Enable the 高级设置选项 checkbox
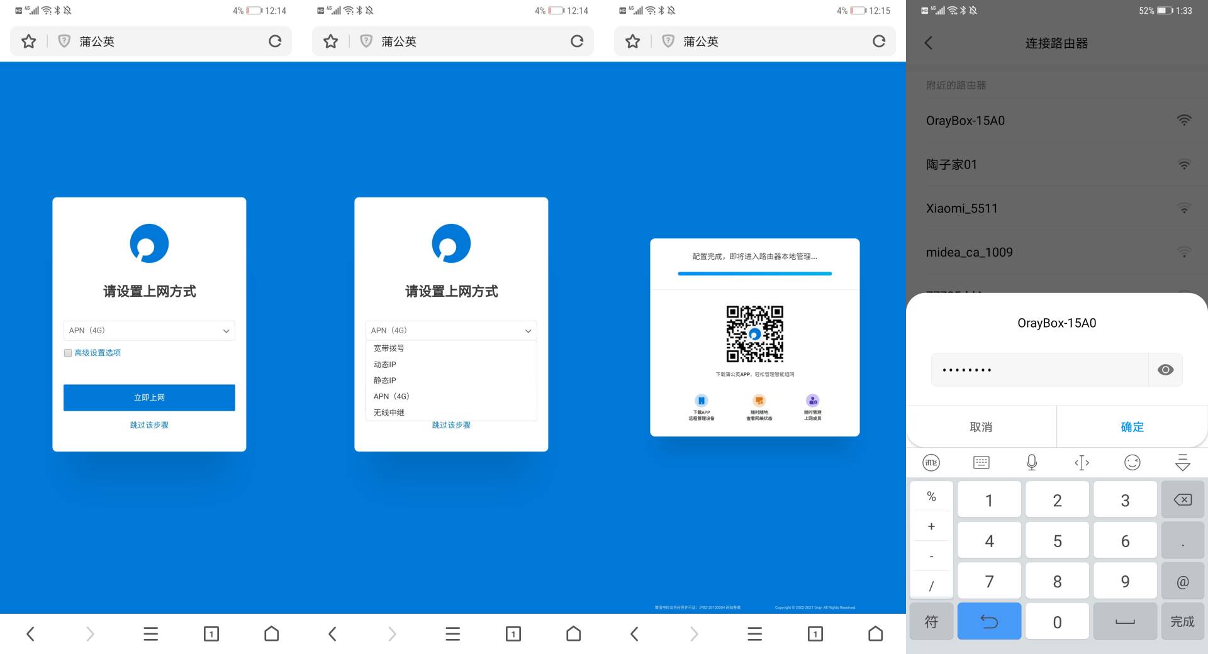 click(x=67, y=353)
